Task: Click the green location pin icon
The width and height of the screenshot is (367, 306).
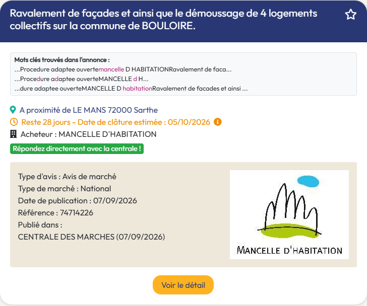Action: coord(13,110)
